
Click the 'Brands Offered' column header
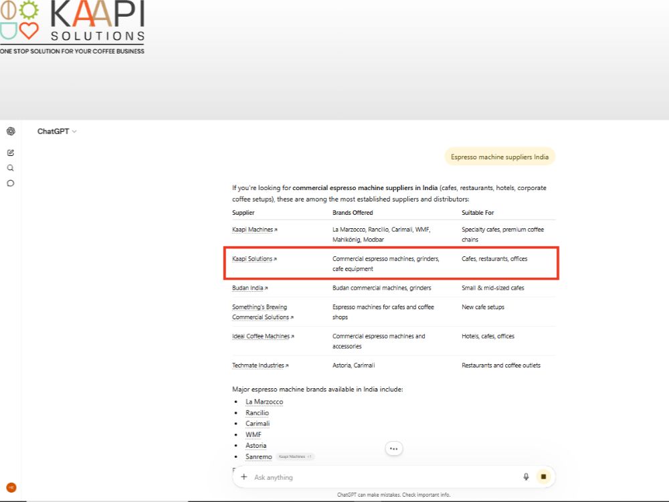point(353,213)
